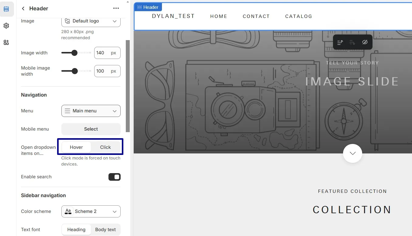
Task: Open the Scheme 2 color scheme dropdown
Action: click(x=91, y=211)
